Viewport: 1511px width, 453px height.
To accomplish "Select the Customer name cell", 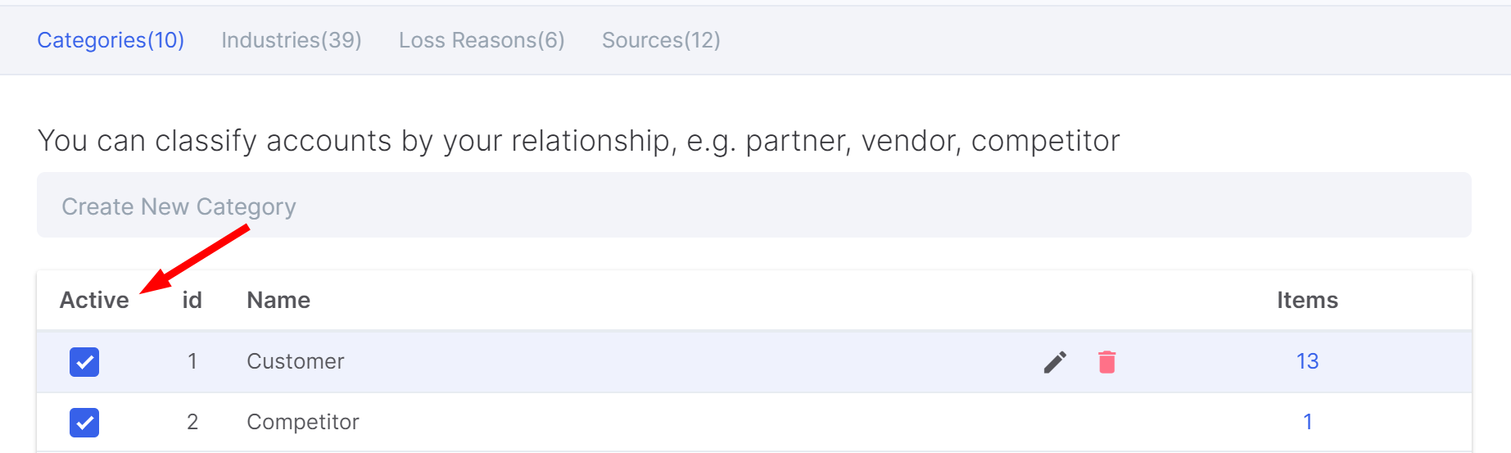I will pyautogui.click(x=296, y=361).
